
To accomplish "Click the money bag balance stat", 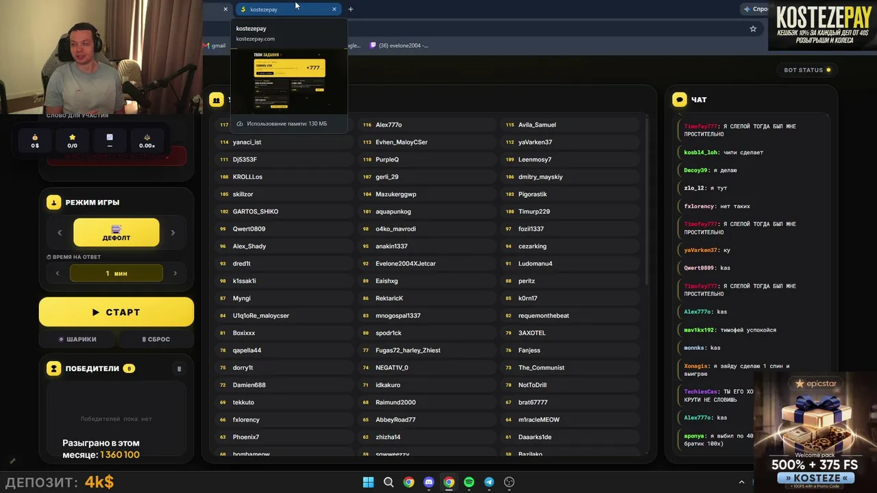I will (x=35, y=140).
